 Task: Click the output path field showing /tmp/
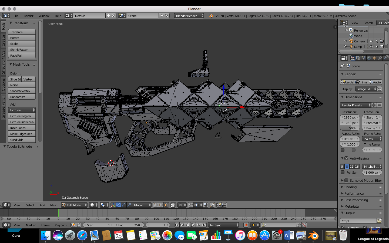click(x=358, y=221)
